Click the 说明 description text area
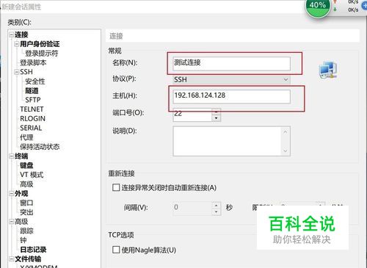 pos(231,141)
